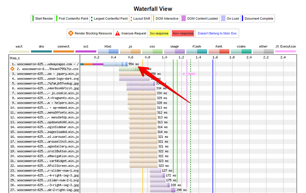Screen dimensions: 306x193
Task: Click the orange DOM Interactive line in chart
Action: pyautogui.click(x=143, y=129)
